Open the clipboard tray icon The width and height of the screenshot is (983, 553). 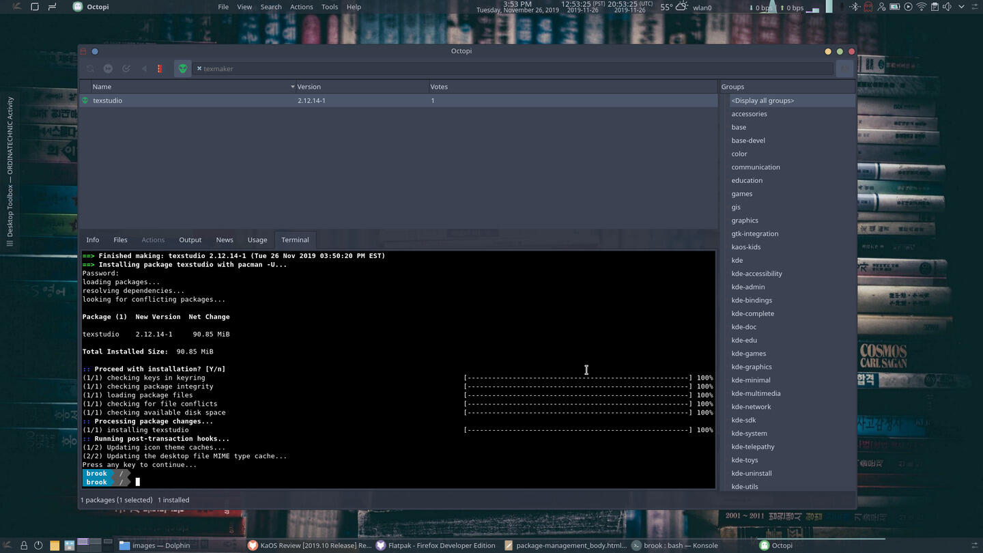[935, 7]
